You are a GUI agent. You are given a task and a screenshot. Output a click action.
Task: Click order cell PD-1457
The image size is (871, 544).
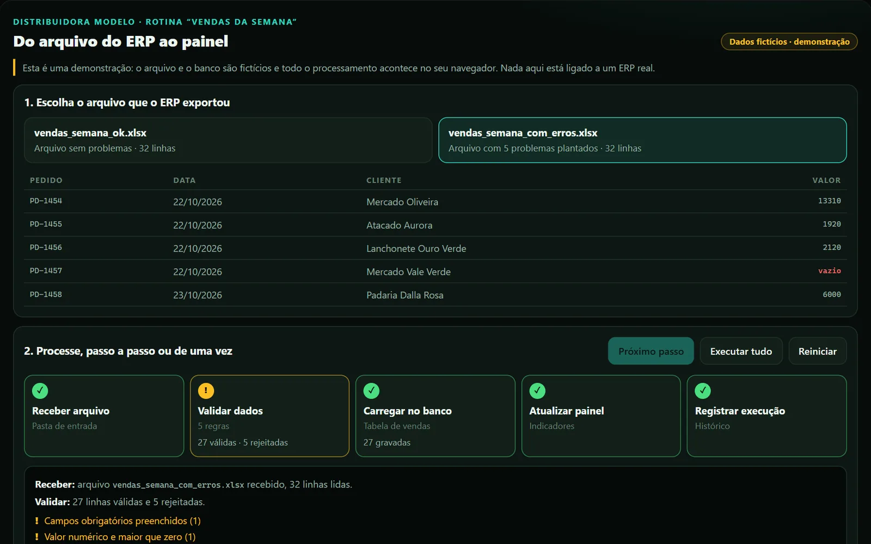tap(46, 271)
